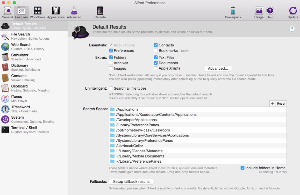Enable the AppleScripts checkbox
The width and height of the screenshot is (300, 195).
156,68
